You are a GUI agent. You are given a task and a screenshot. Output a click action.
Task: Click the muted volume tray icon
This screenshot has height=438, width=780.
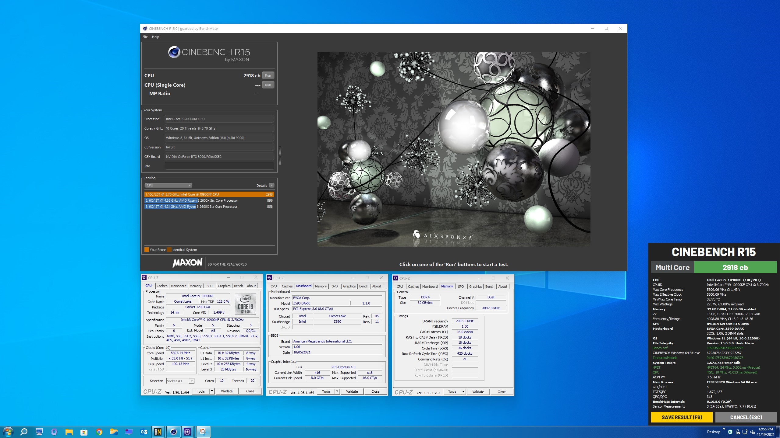tap(752, 432)
